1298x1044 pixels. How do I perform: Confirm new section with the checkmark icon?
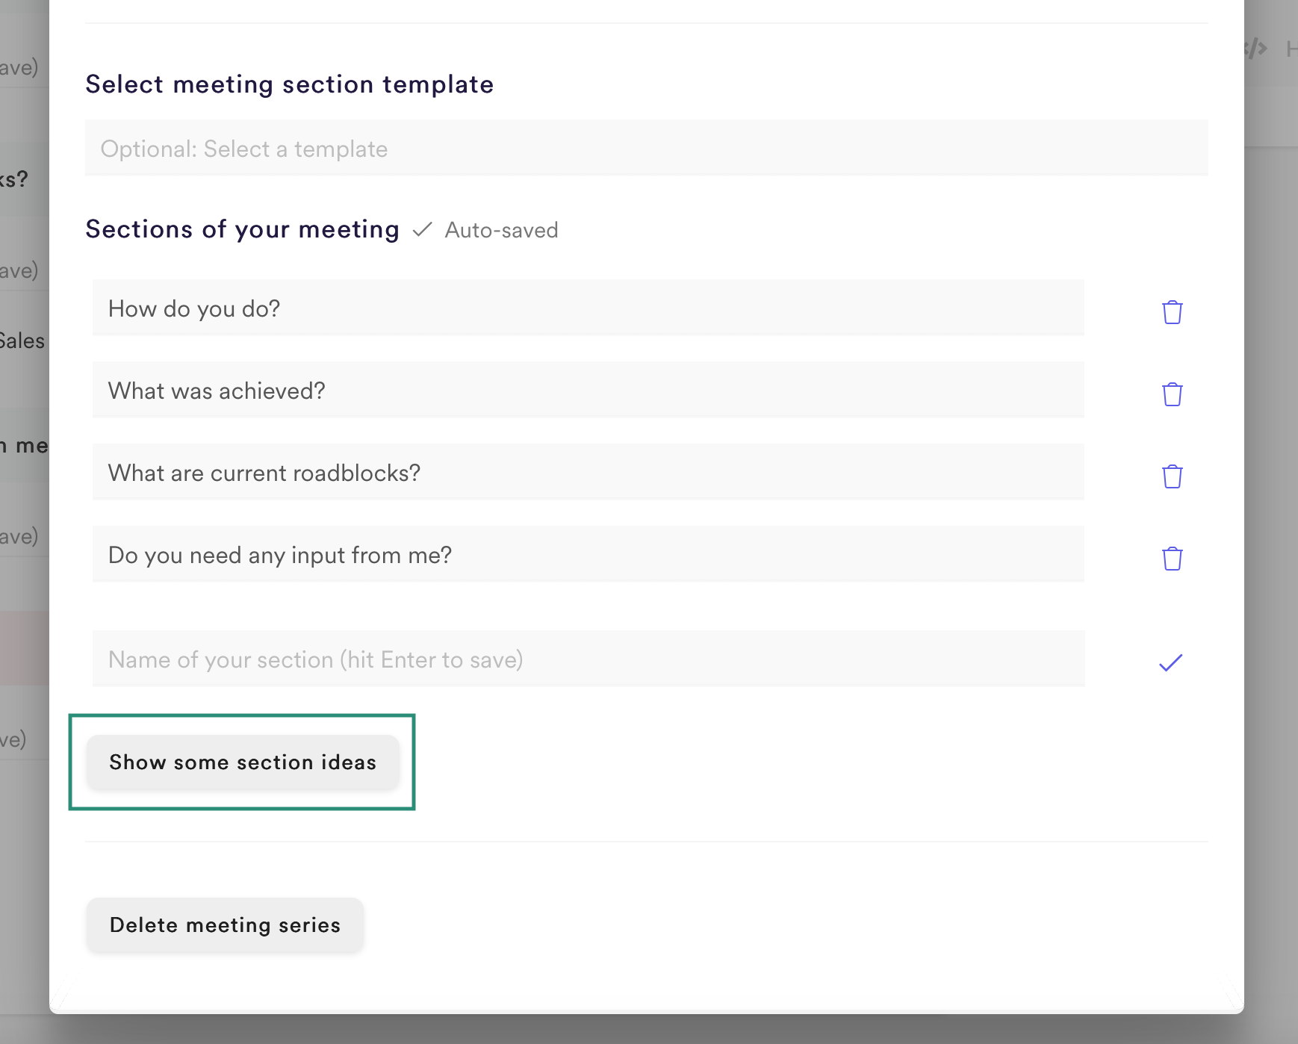tap(1170, 662)
